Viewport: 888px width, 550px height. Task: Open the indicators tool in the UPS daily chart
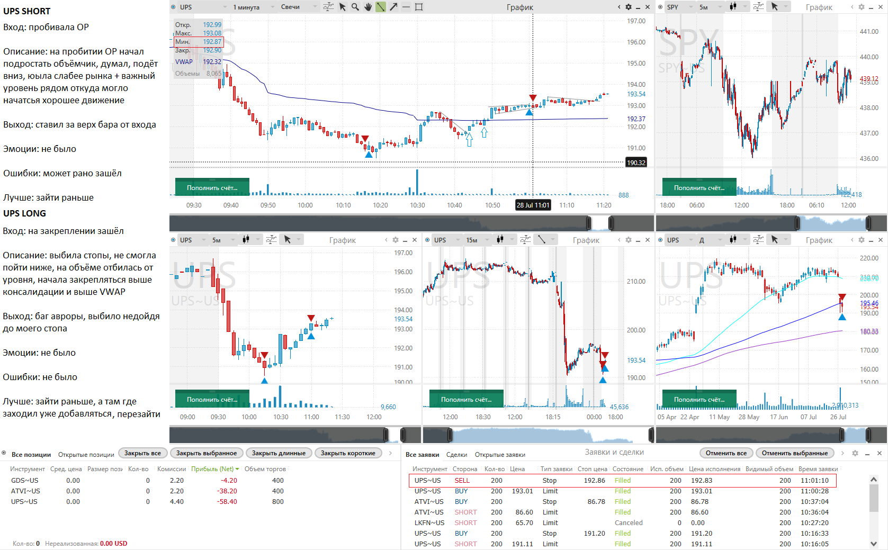[758, 240]
